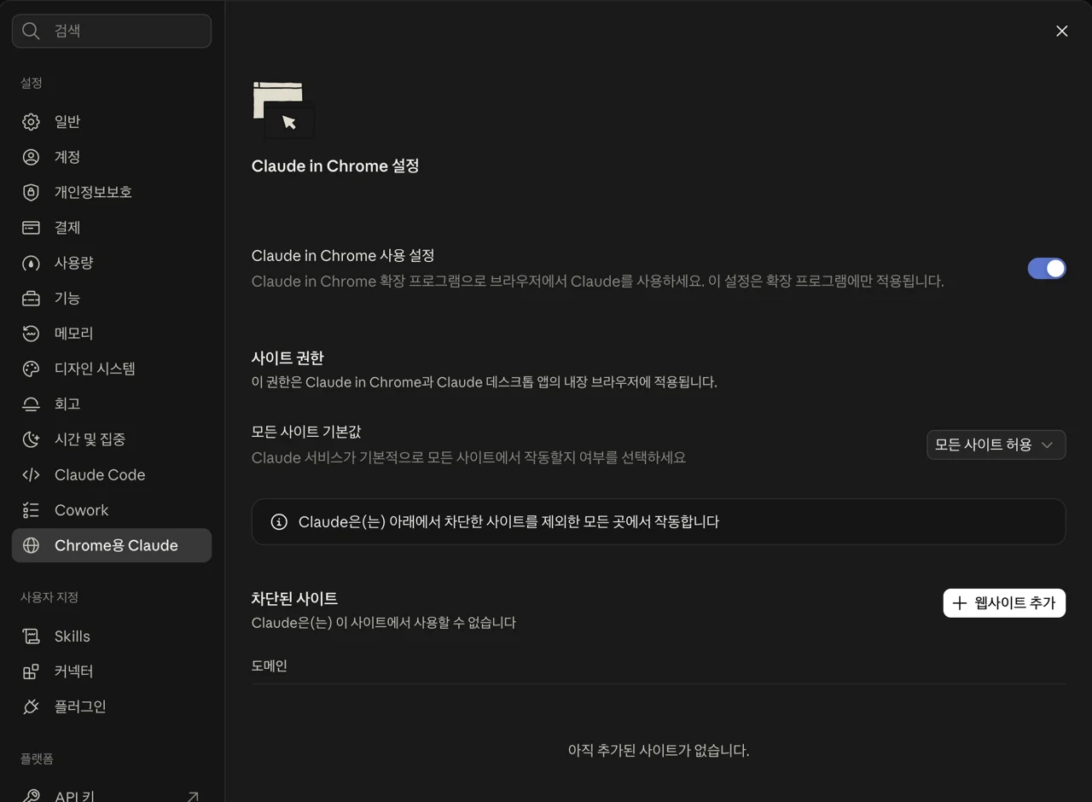
Task: Click the checklist icon beside Cowork
Action: tap(31, 510)
